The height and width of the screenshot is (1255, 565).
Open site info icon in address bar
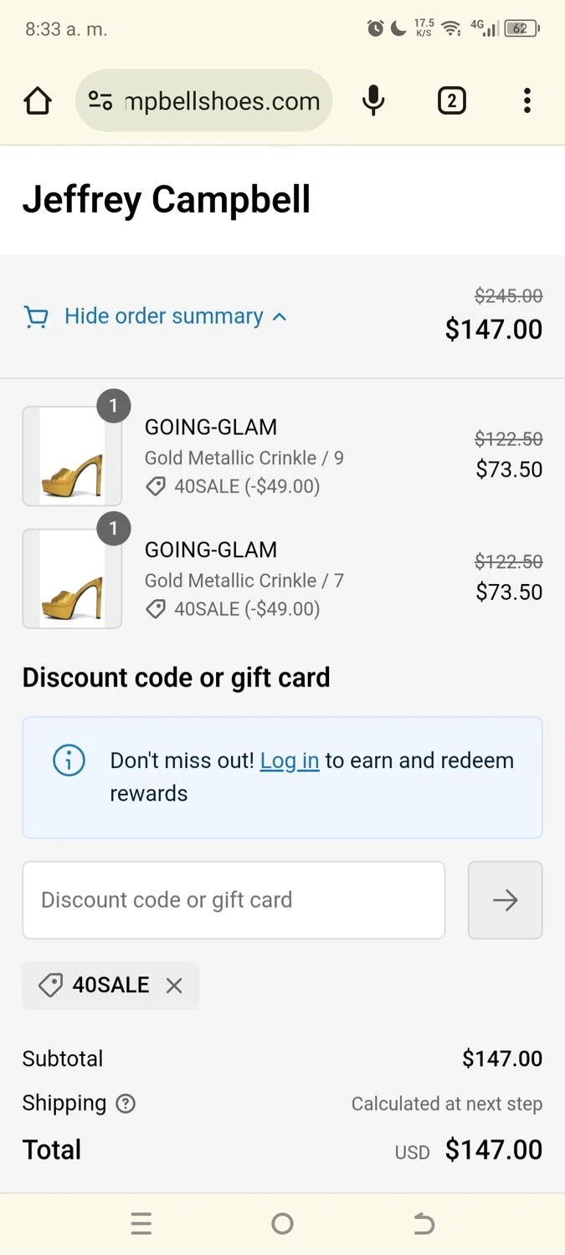click(100, 101)
